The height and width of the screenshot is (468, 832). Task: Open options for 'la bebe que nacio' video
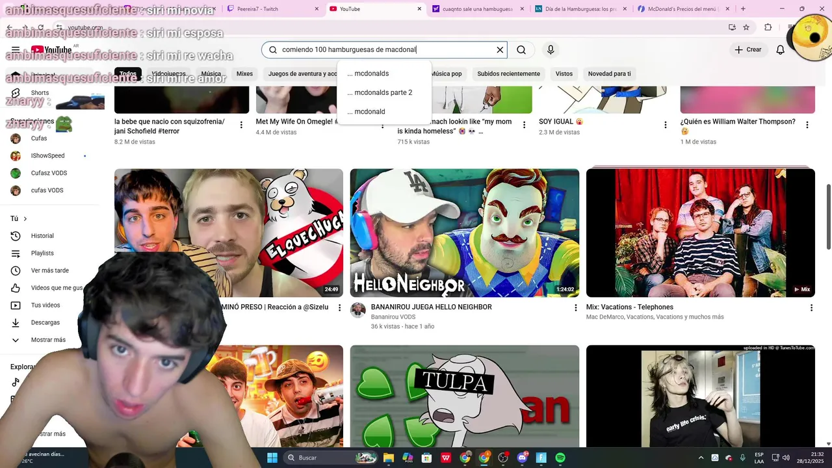(241, 125)
